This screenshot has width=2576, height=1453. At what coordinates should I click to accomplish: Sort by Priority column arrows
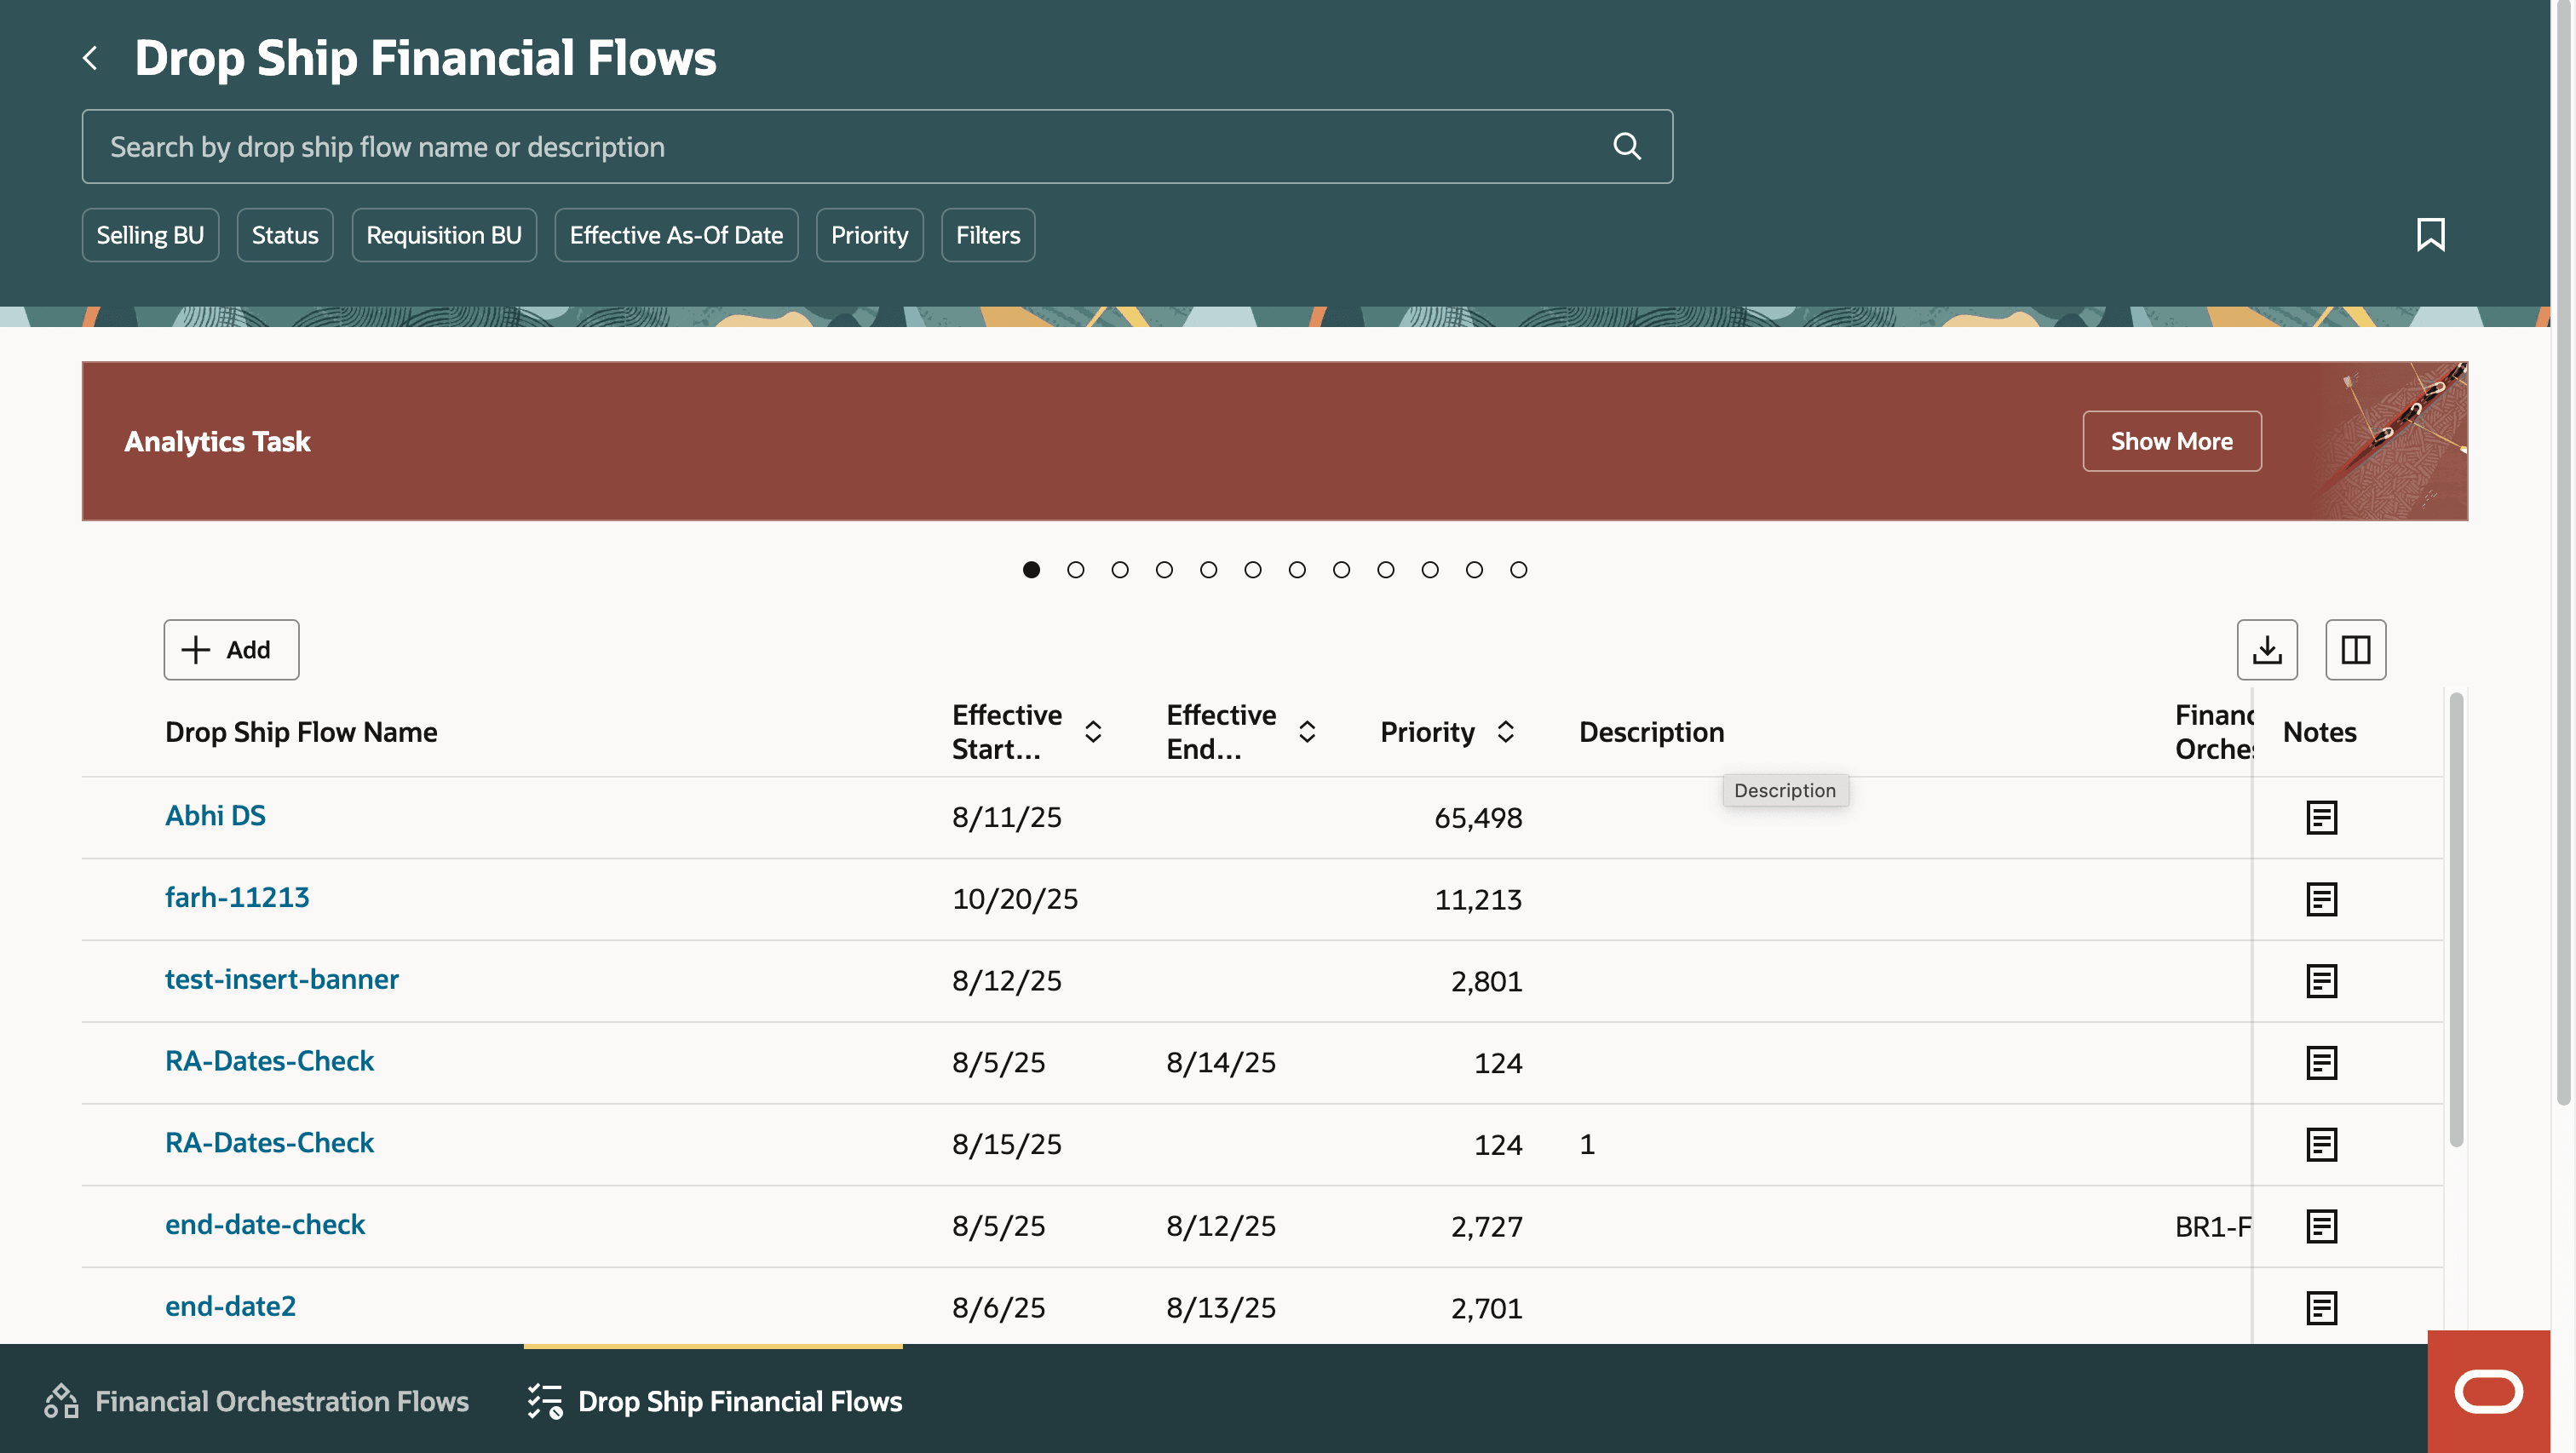1505,732
